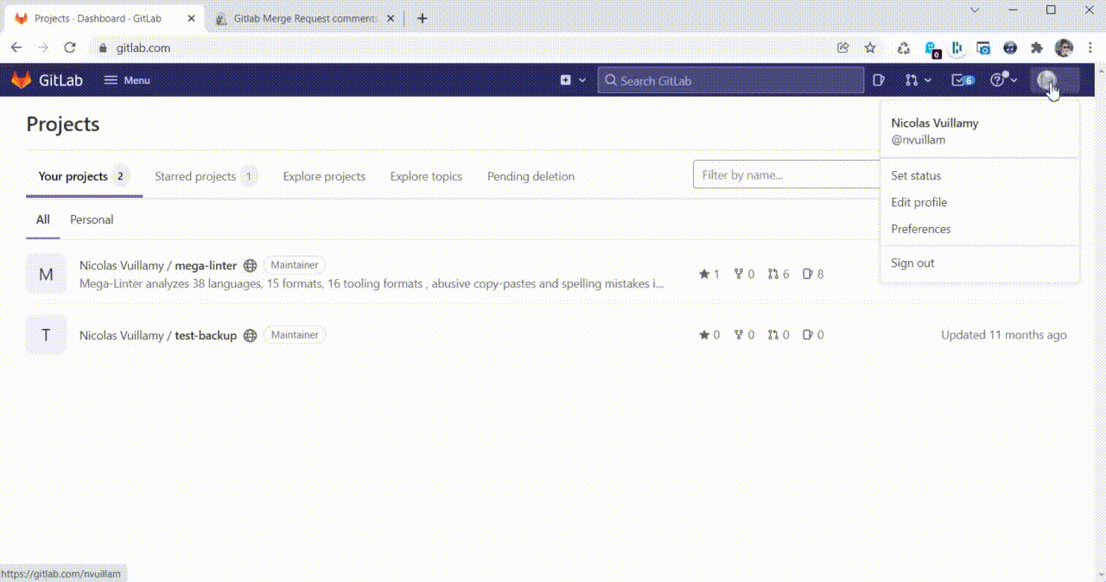
Task: Click the GitLab fox logo
Action: [x=21, y=80]
